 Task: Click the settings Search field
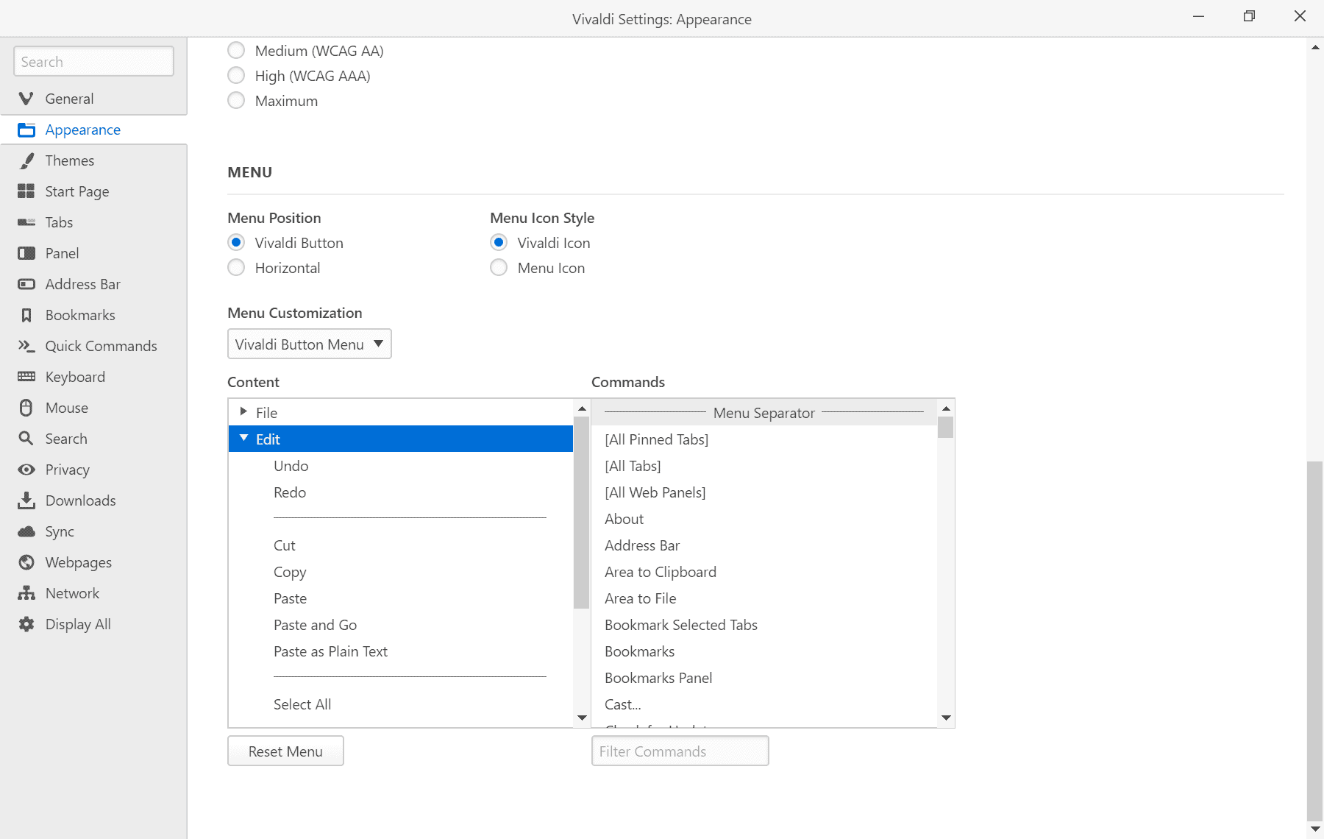[x=94, y=62]
